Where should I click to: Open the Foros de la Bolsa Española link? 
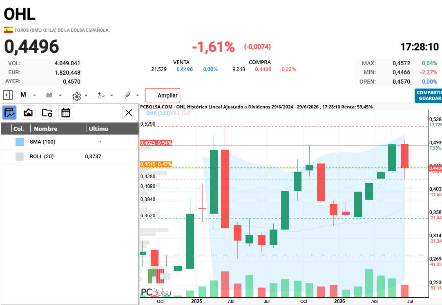pos(62,30)
